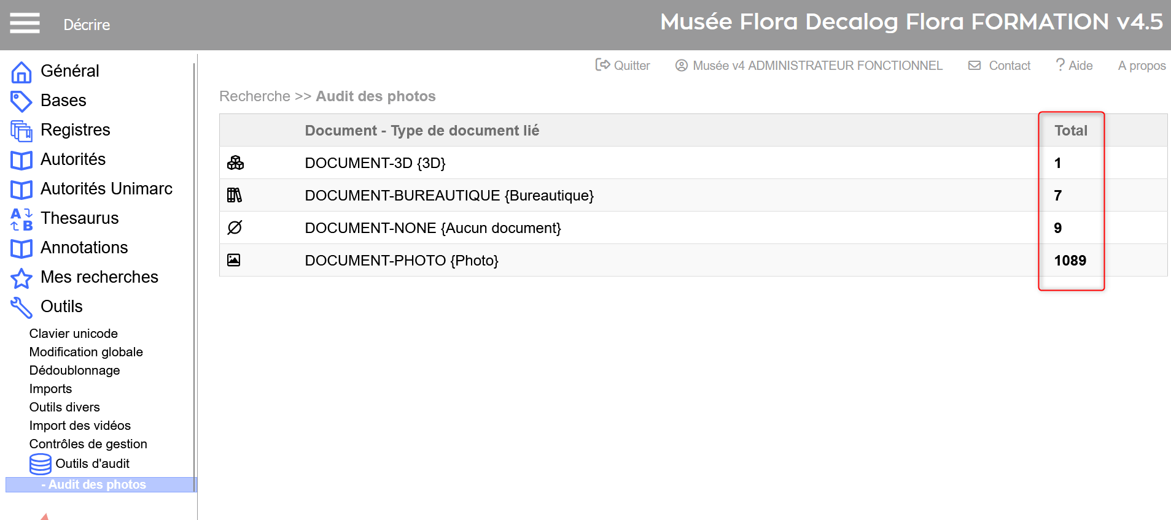The height and width of the screenshot is (520, 1171).
Task: Click the DOCUMENT-PHOTO image icon
Action: [234, 260]
